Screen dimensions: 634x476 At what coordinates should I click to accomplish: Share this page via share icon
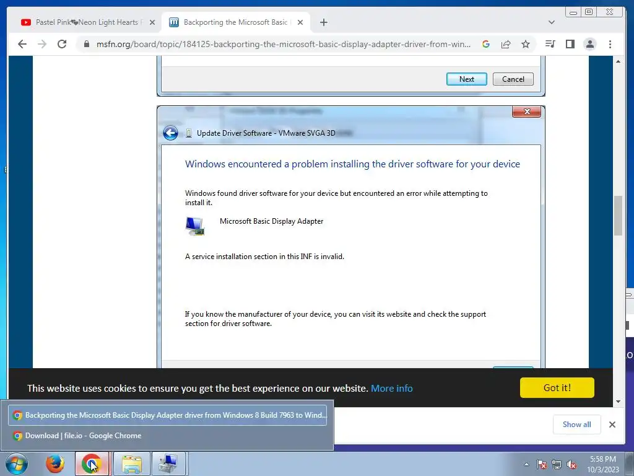point(506,44)
